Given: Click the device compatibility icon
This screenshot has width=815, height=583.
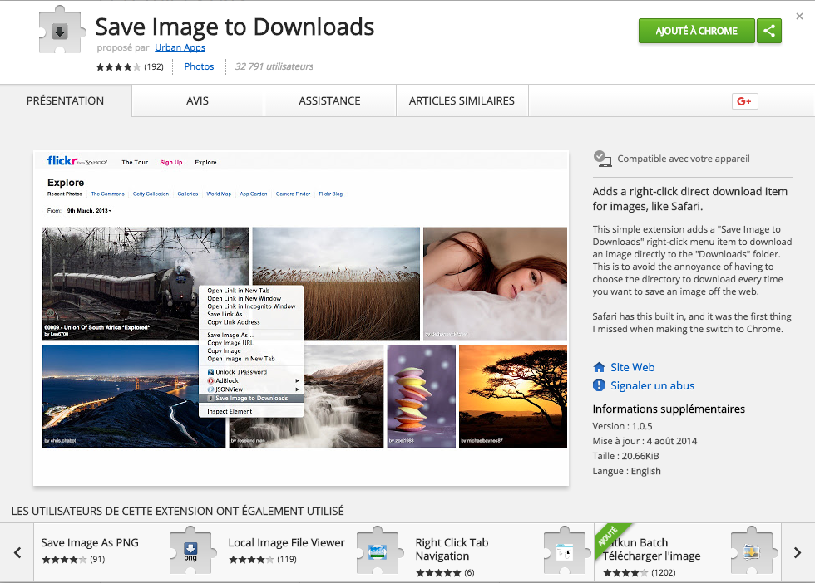Looking at the screenshot, I should (602, 159).
